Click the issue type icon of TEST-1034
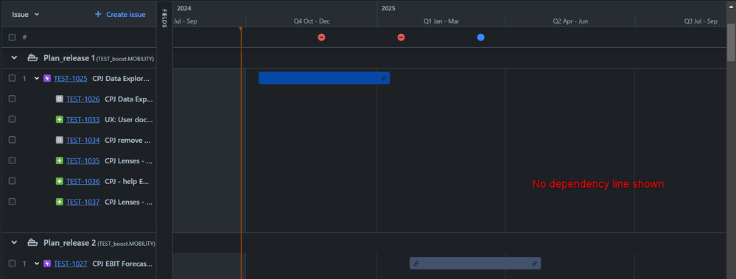 pyautogui.click(x=59, y=140)
